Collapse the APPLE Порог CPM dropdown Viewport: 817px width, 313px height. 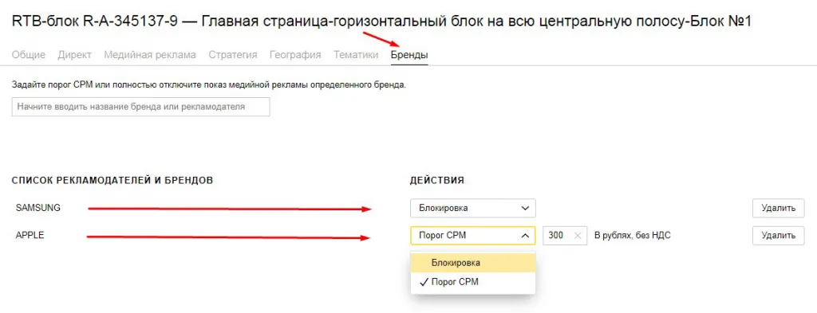point(473,236)
